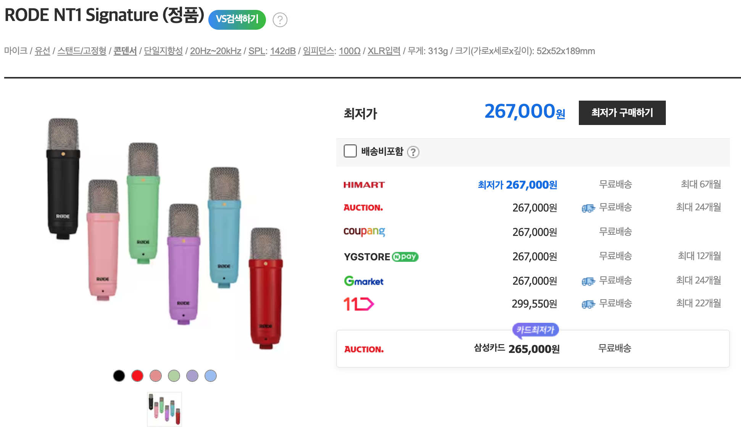
Task: Click the help icon beside VS검색하기
Action: pos(280,20)
